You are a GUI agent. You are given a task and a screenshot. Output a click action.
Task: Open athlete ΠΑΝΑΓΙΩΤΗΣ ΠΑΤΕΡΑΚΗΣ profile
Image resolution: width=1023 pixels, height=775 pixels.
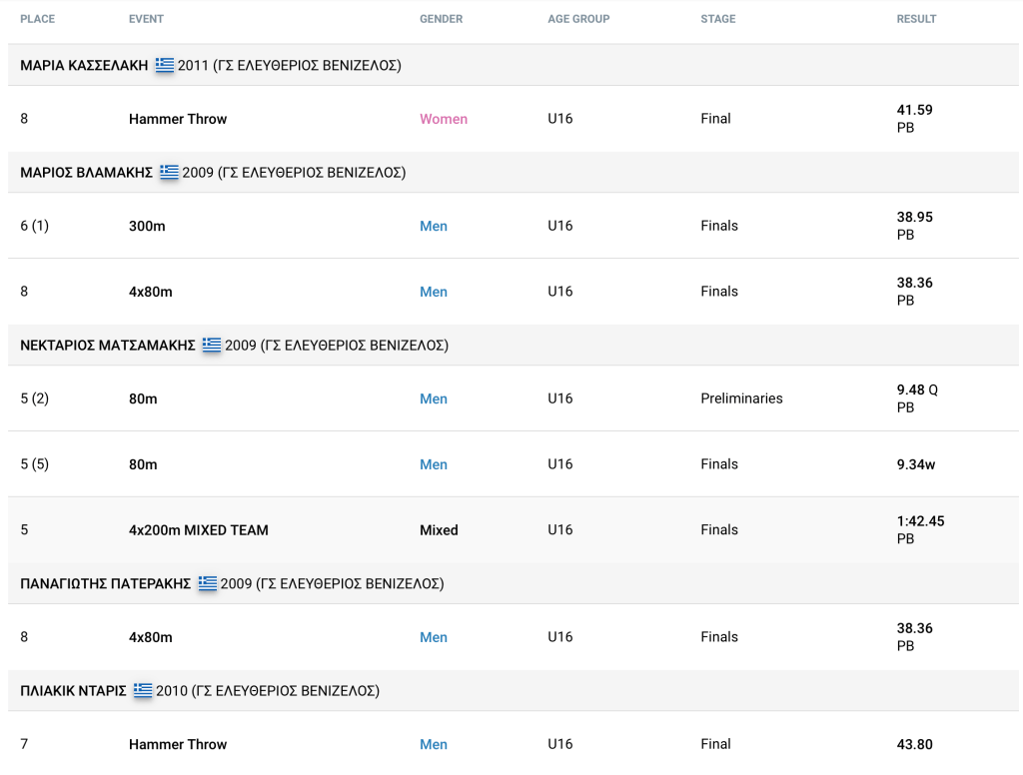click(x=105, y=584)
